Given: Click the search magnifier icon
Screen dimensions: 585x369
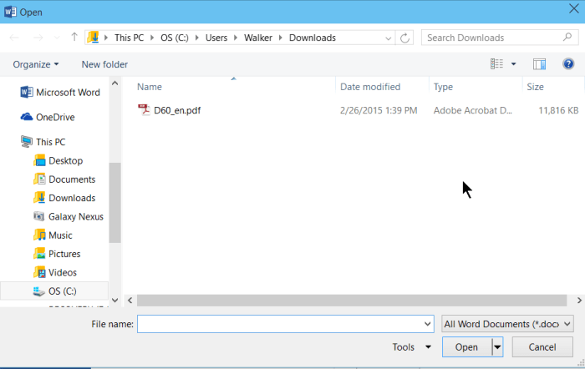Looking at the screenshot, I should point(567,38).
